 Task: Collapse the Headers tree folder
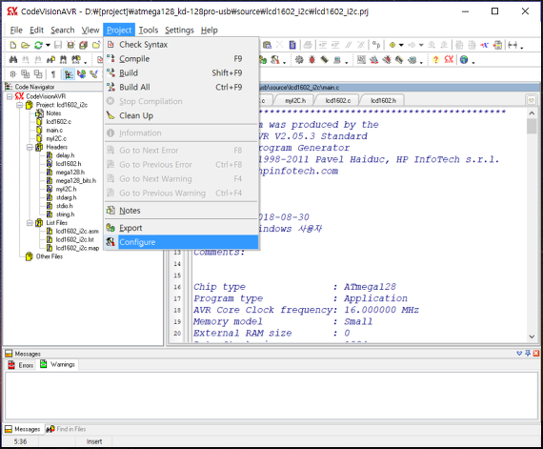click(30, 147)
